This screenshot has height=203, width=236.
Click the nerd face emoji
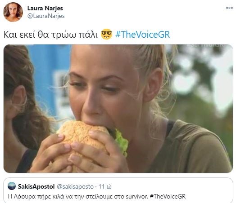(106, 34)
